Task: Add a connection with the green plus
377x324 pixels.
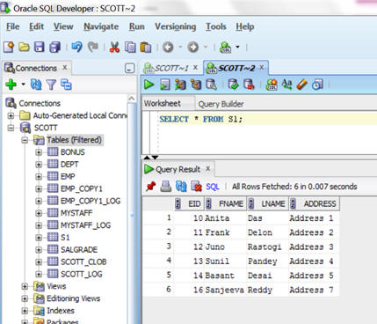Action: 11,85
